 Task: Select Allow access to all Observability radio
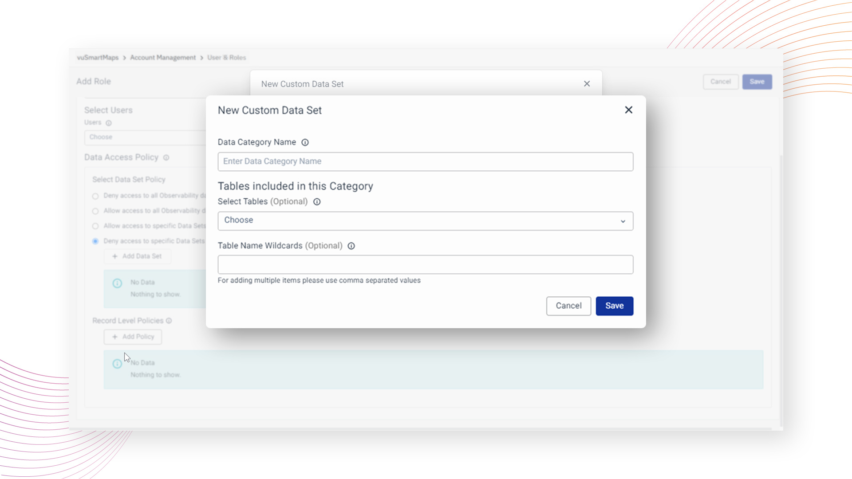click(95, 211)
